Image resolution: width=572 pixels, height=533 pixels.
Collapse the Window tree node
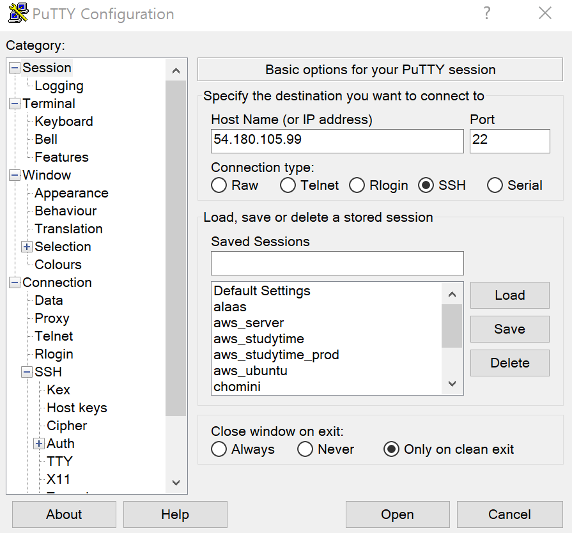(15, 175)
